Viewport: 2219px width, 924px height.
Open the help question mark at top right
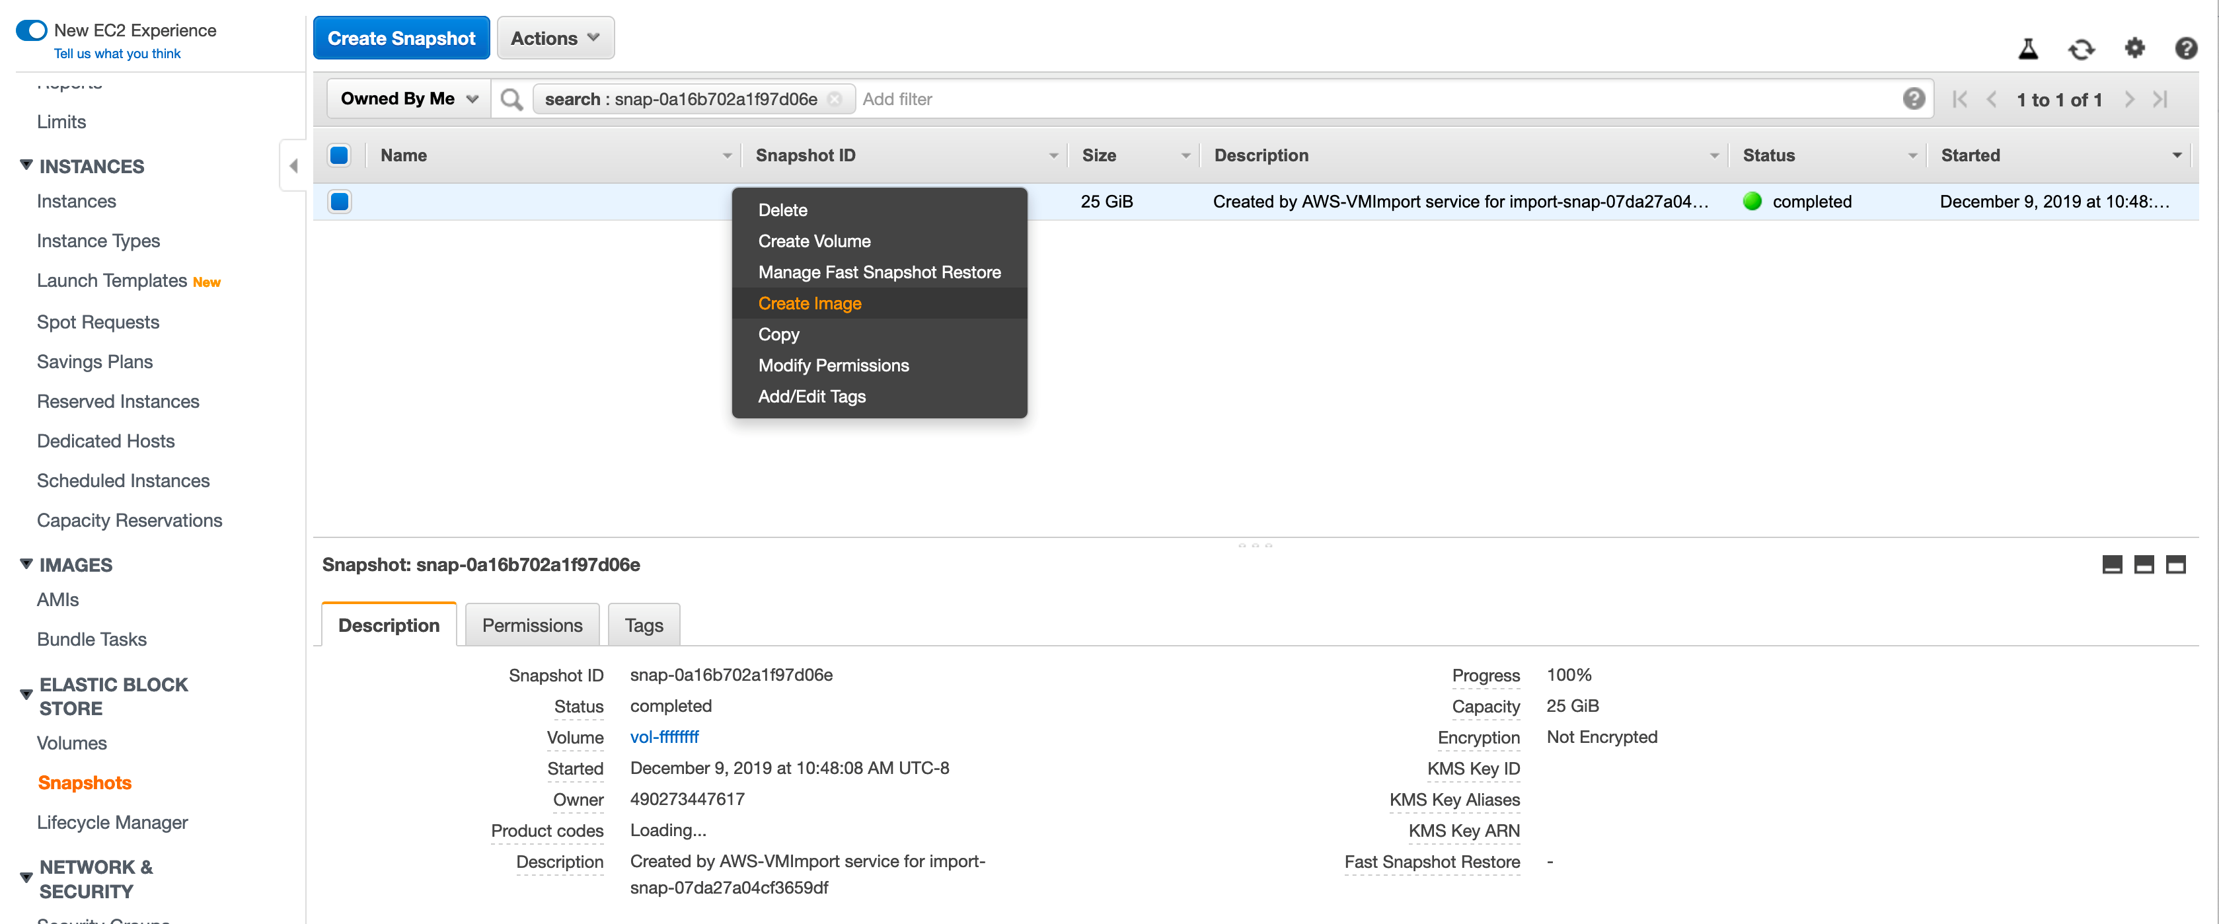[x=2185, y=48]
